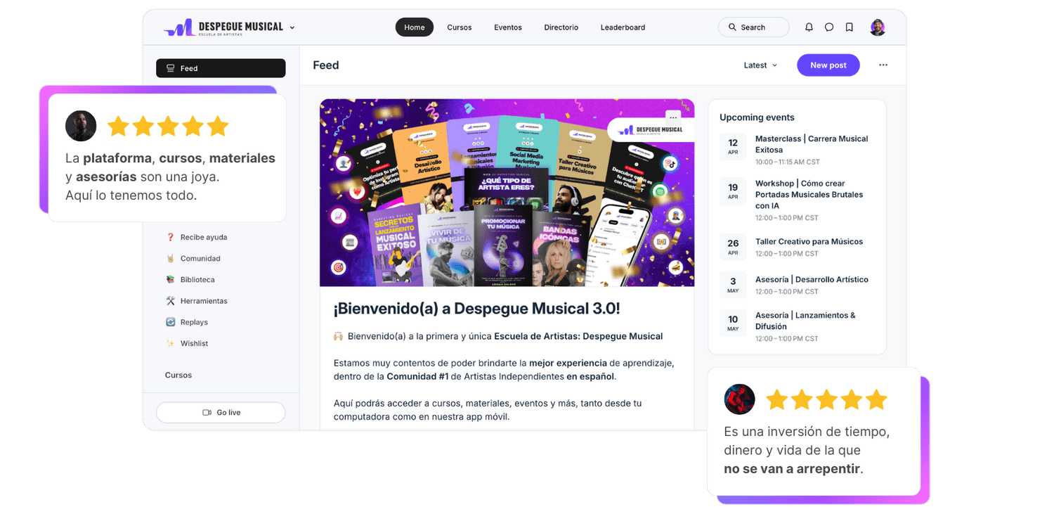Screen dimensions: 1054x514
Task: Open the ¡Bienvenido(a) a Despegue Musical 3.0! post title
Action: (476, 309)
